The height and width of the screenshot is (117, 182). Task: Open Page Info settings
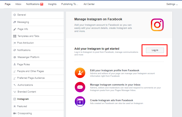pos(38,29)
